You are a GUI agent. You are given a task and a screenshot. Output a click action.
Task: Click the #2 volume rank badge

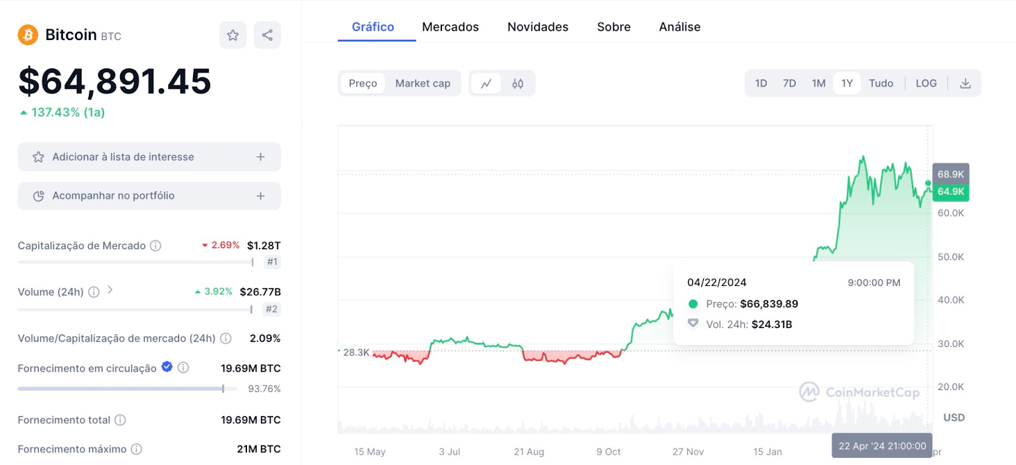click(272, 310)
